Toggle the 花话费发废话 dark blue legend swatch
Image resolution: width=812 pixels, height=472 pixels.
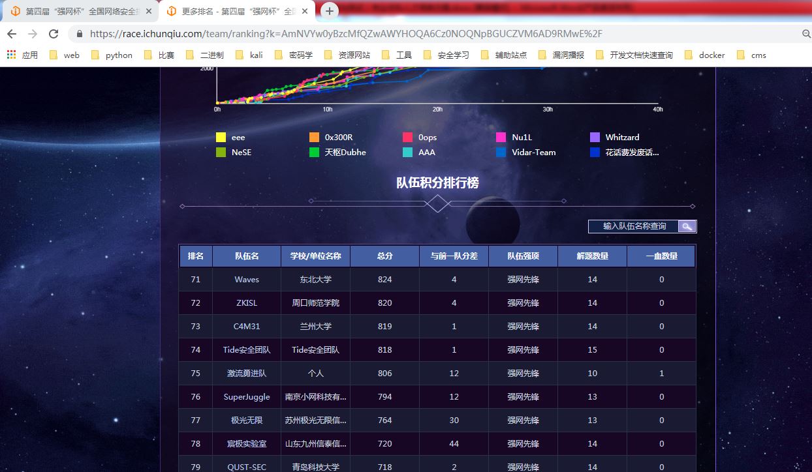[x=595, y=153]
